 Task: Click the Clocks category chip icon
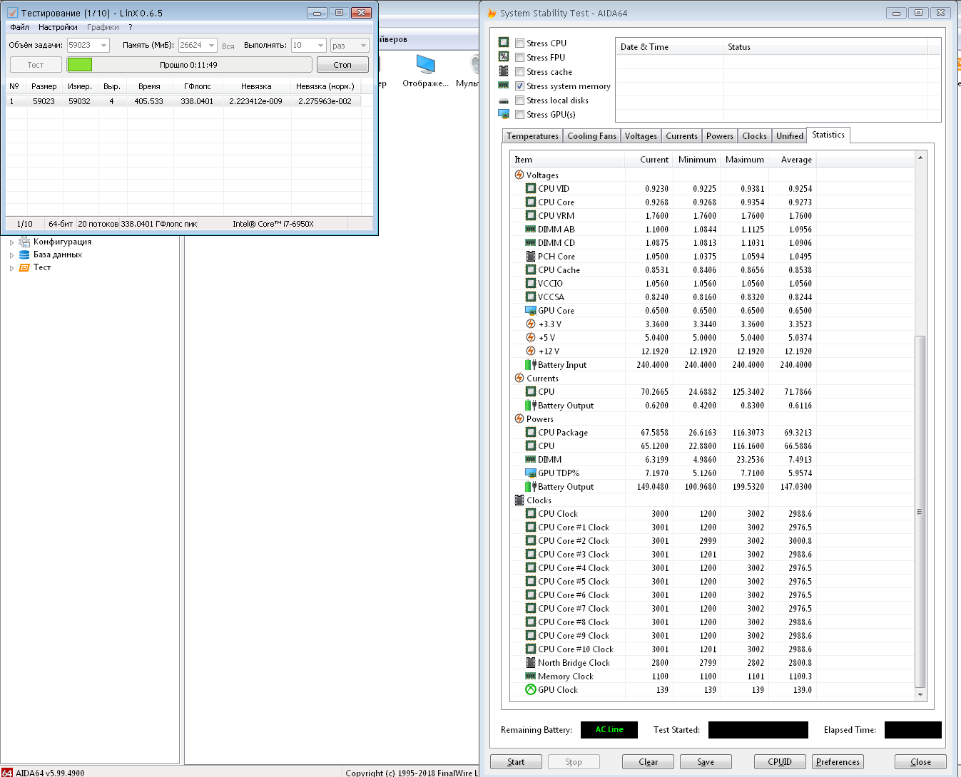pos(519,500)
